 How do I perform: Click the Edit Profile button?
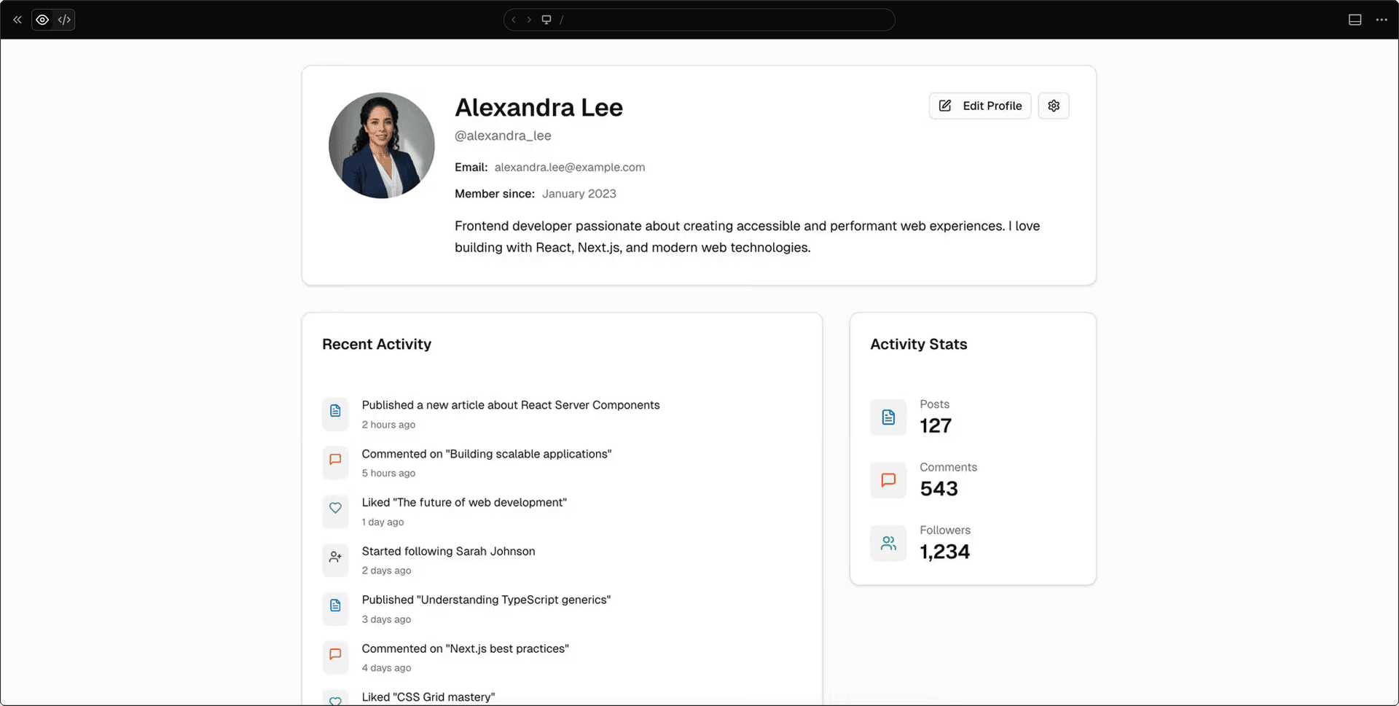979,106
